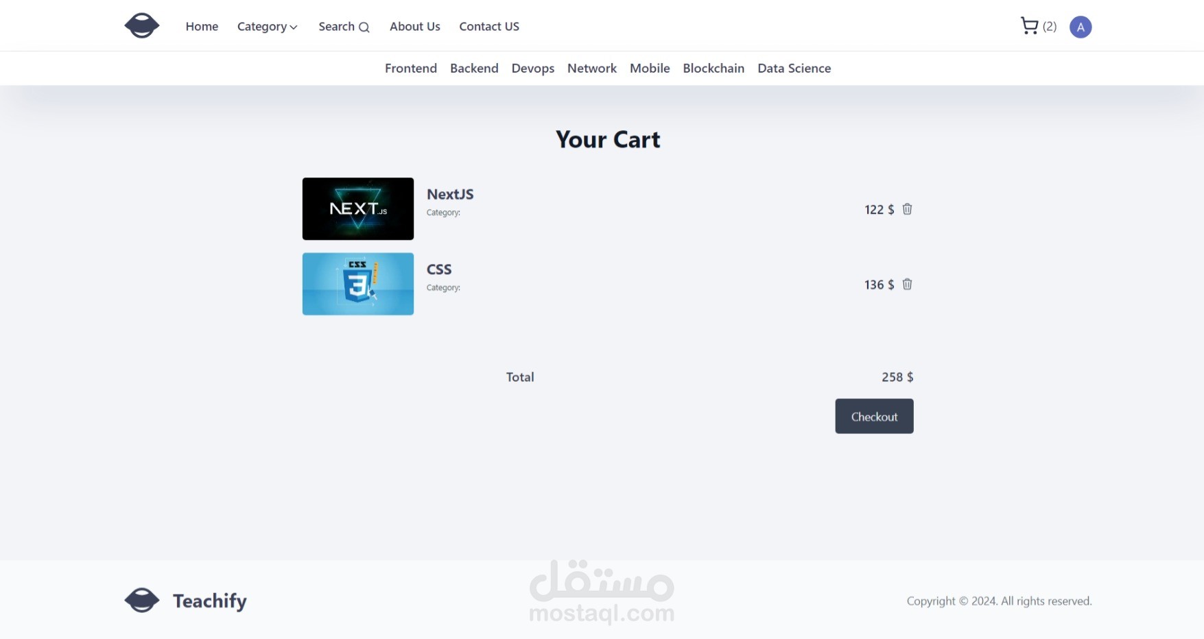Click the cart count (2)
Image resolution: width=1204 pixels, height=639 pixels.
pyautogui.click(x=1050, y=26)
